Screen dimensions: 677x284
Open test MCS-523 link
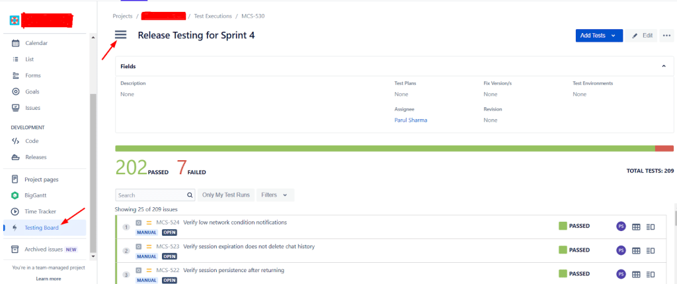(x=168, y=247)
